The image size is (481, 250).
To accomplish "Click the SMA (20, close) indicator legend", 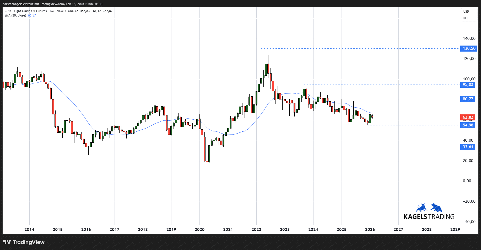I will (15, 15).
